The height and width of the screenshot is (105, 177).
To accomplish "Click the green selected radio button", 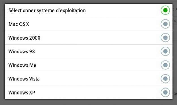I will point(165,10).
